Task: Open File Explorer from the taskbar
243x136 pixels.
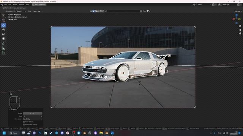Action: [101, 133]
